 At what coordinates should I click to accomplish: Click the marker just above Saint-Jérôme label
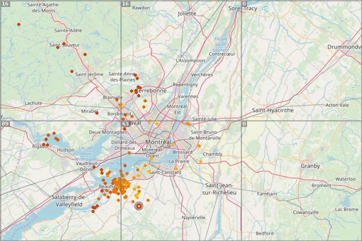pyautogui.click(x=72, y=71)
